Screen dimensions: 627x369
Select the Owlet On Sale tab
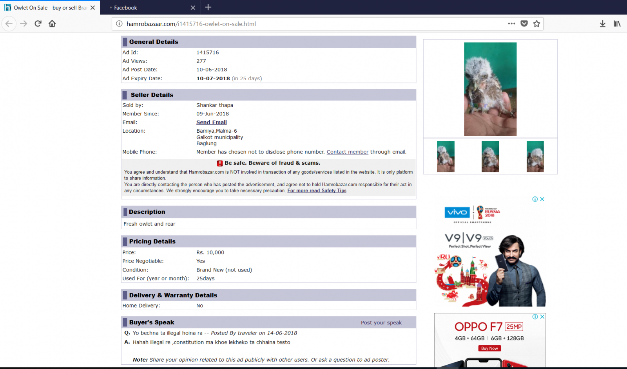click(50, 7)
